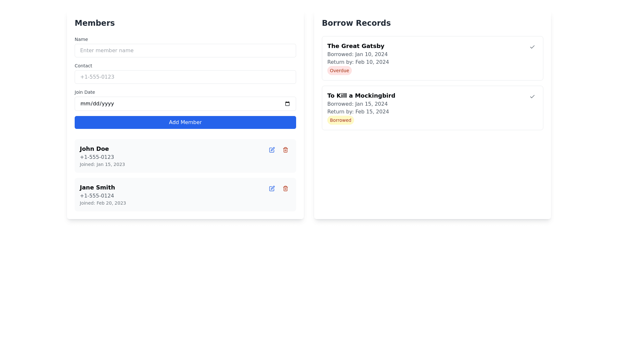Mark The Great Gatsby as returned
The width and height of the screenshot is (618, 348).
click(x=532, y=47)
